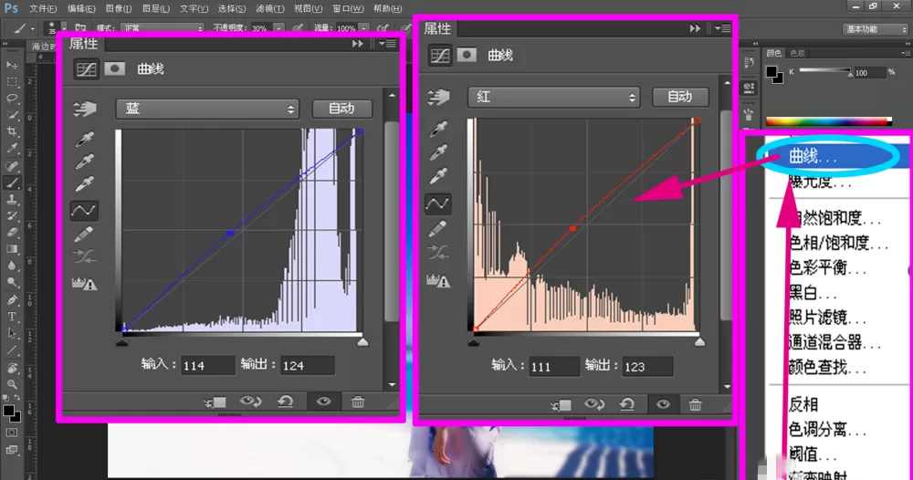This screenshot has height=480, width=913.
Task: Choose the pencil draw-curve tool in red curves panel
Action: click(x=438, y=229)
